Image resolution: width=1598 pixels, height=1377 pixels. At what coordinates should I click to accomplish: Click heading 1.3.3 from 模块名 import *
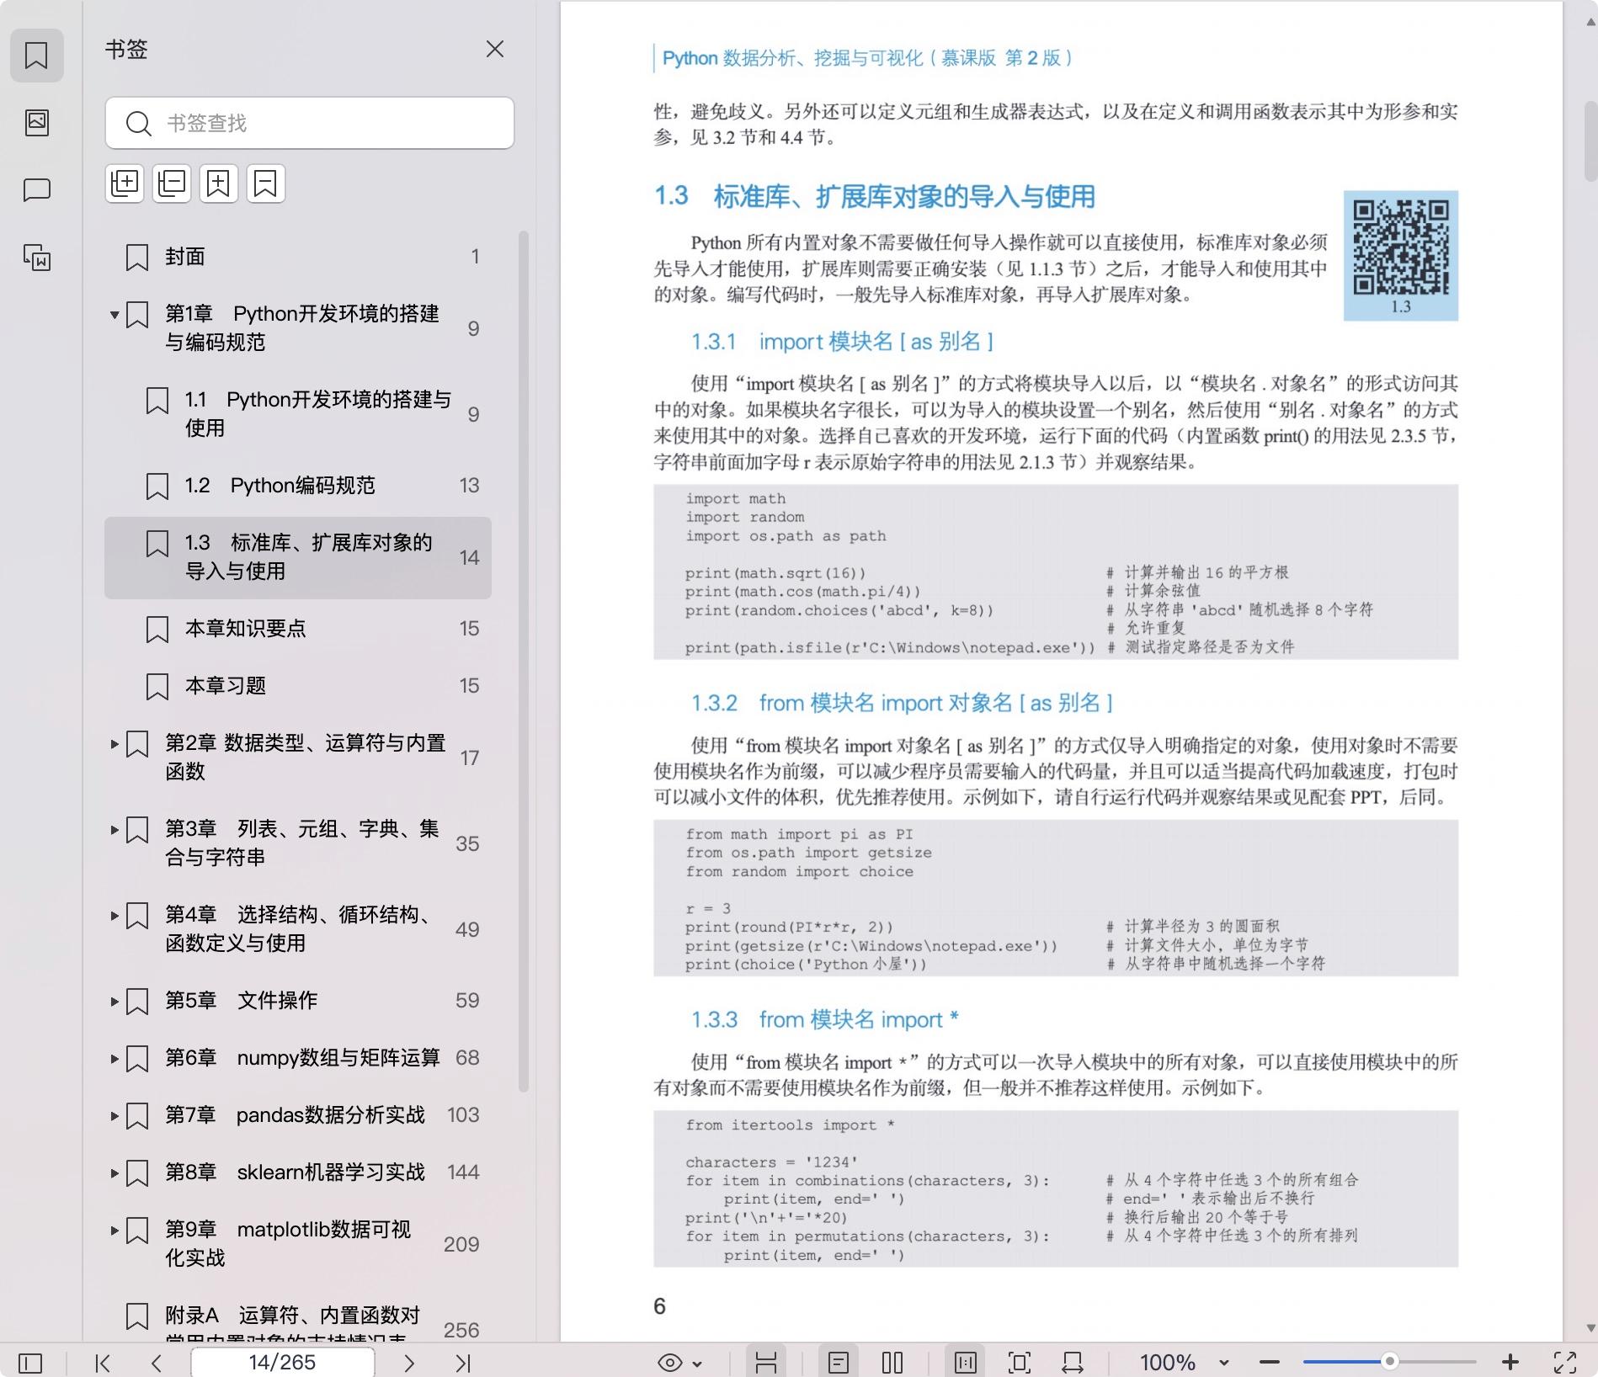click(825, 1019)
